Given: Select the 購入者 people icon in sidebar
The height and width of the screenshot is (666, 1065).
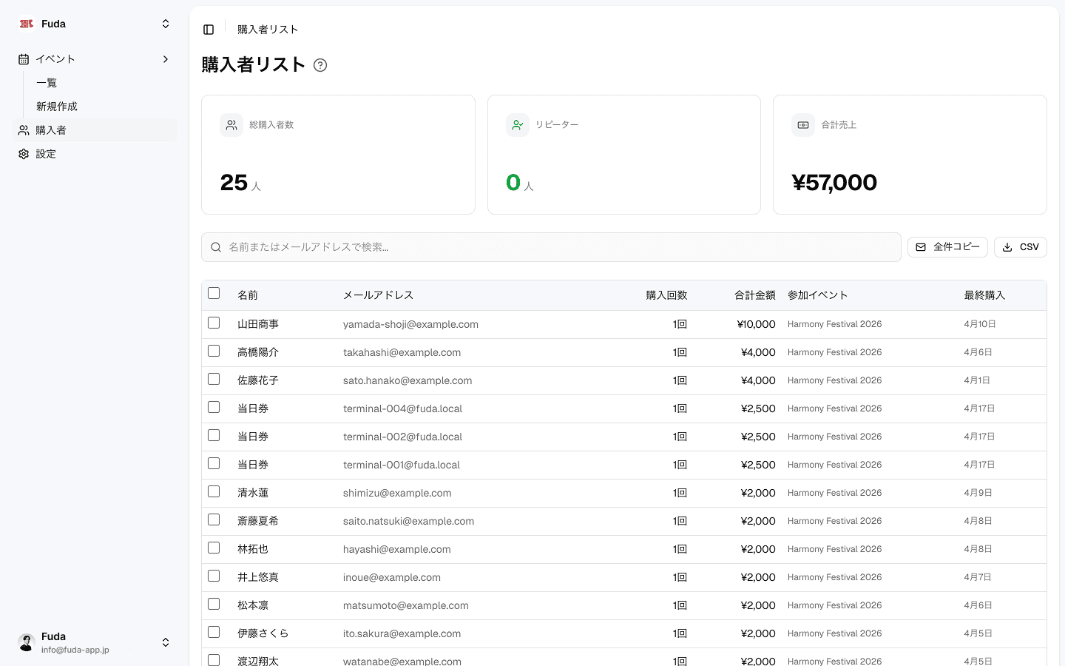Looking at the screenshot, I should coord(23,129).
